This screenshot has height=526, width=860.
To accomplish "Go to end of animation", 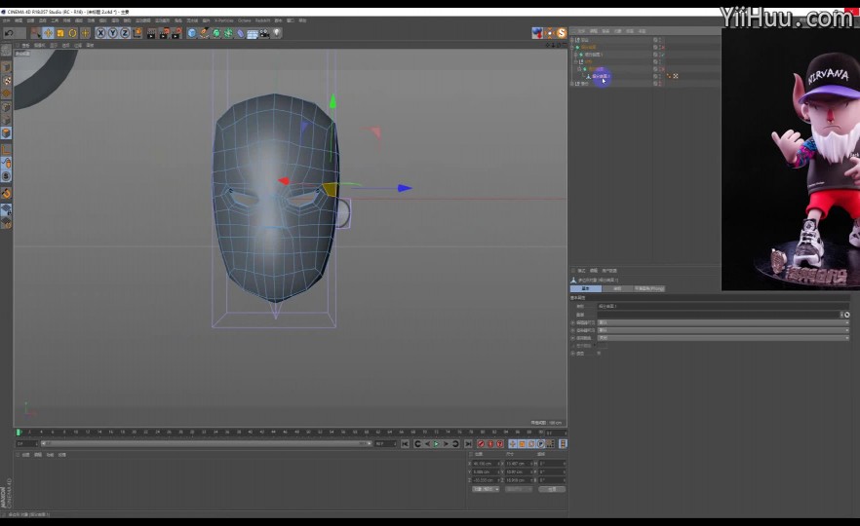I will coord(468,444).
